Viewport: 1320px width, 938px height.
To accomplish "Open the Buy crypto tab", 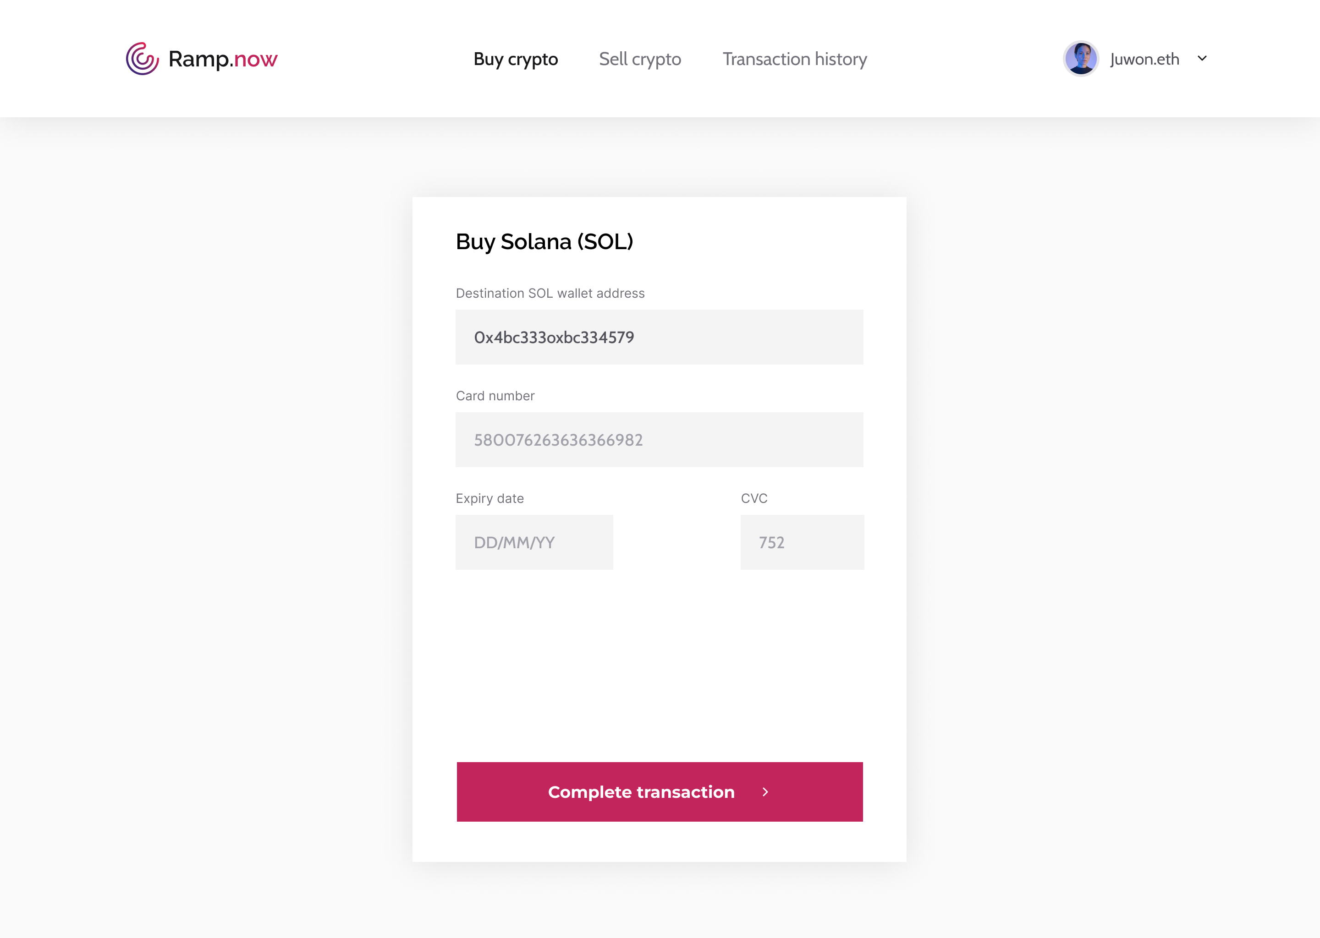I will click(x=516, y=59).
